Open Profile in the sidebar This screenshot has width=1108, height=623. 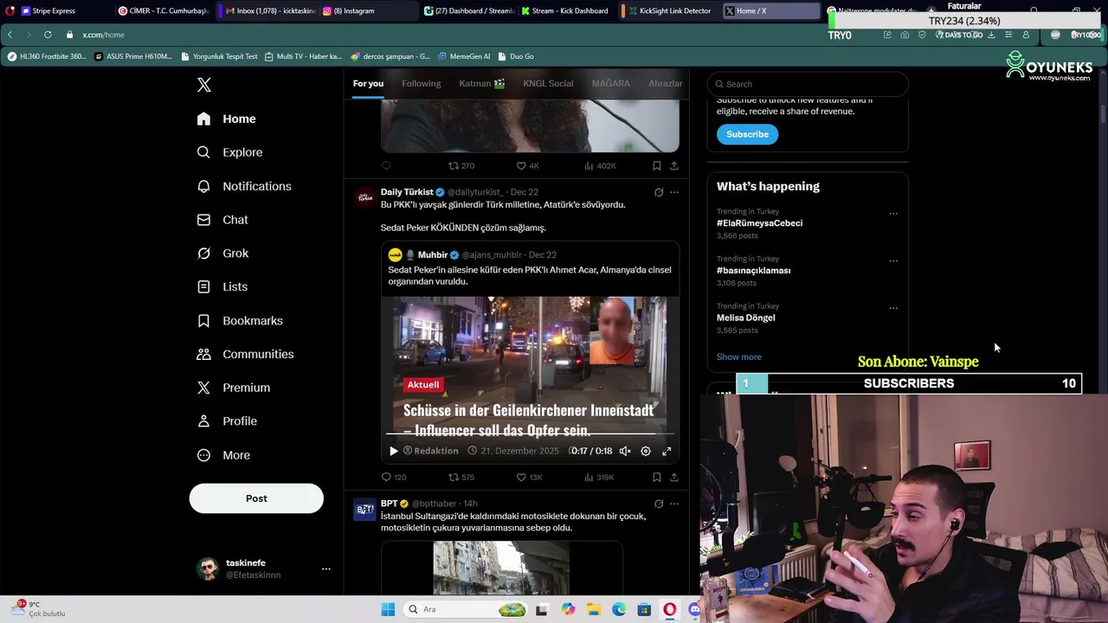pos(227,421)
